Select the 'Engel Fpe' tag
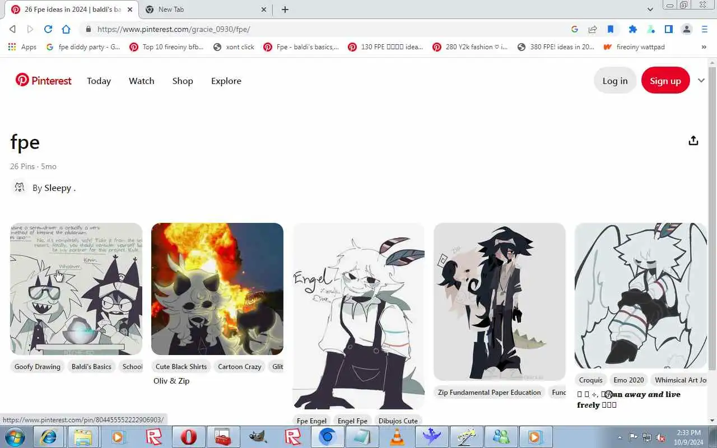This screenshot has height=448, width=717. click(x=352, y=421)
